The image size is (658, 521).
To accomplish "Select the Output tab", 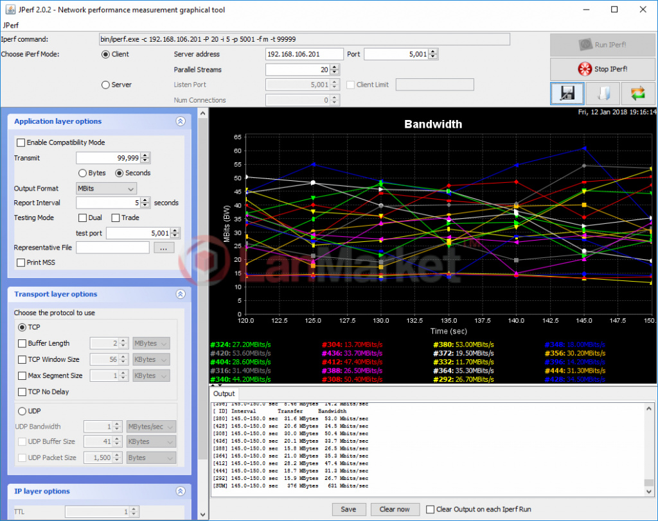I will click(x=224, y=393).
